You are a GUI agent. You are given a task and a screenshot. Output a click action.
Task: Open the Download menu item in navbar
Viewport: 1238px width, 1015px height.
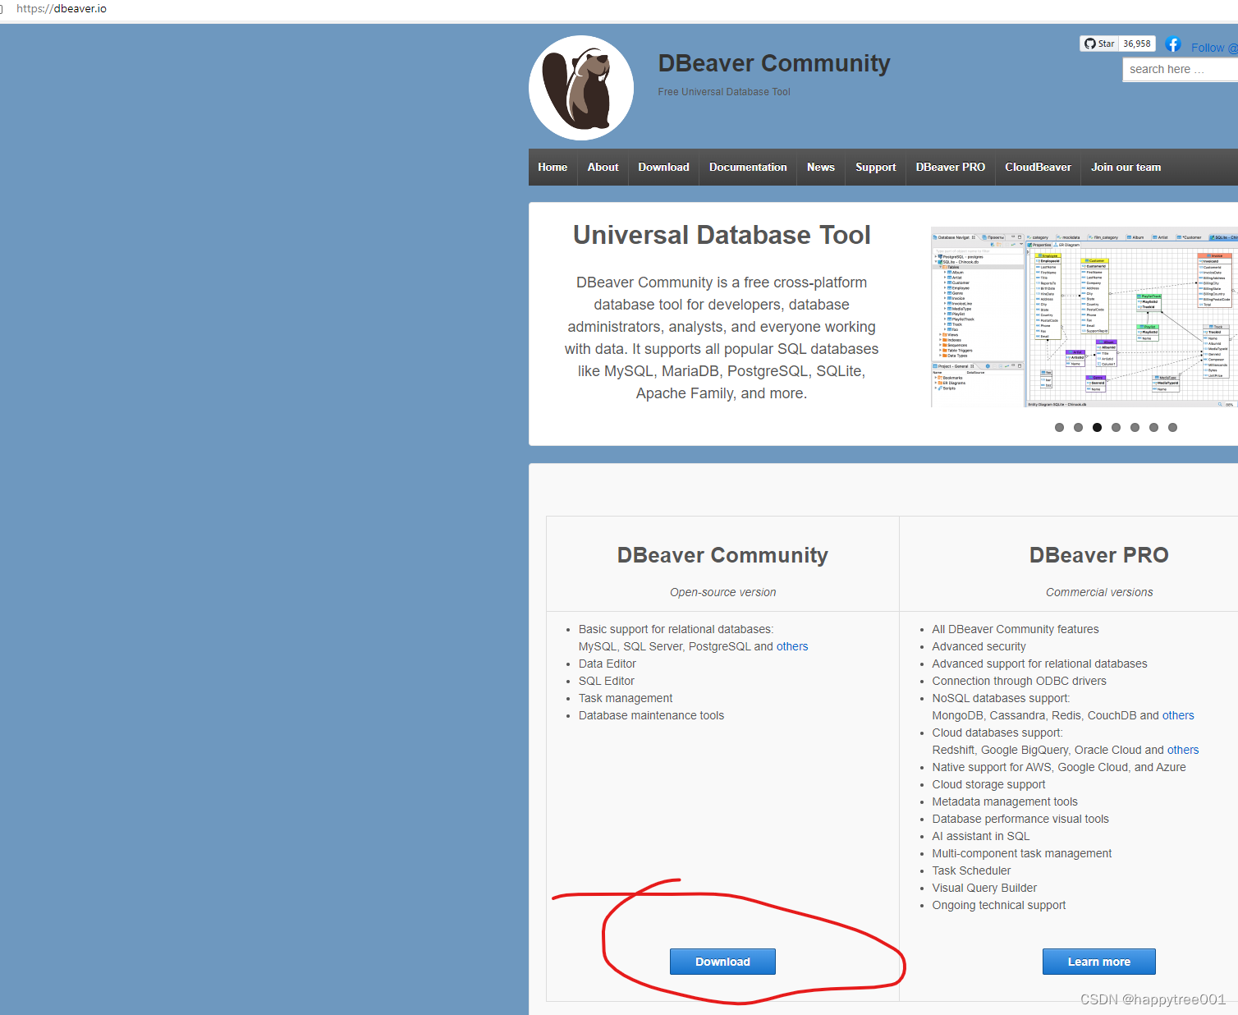663,167
